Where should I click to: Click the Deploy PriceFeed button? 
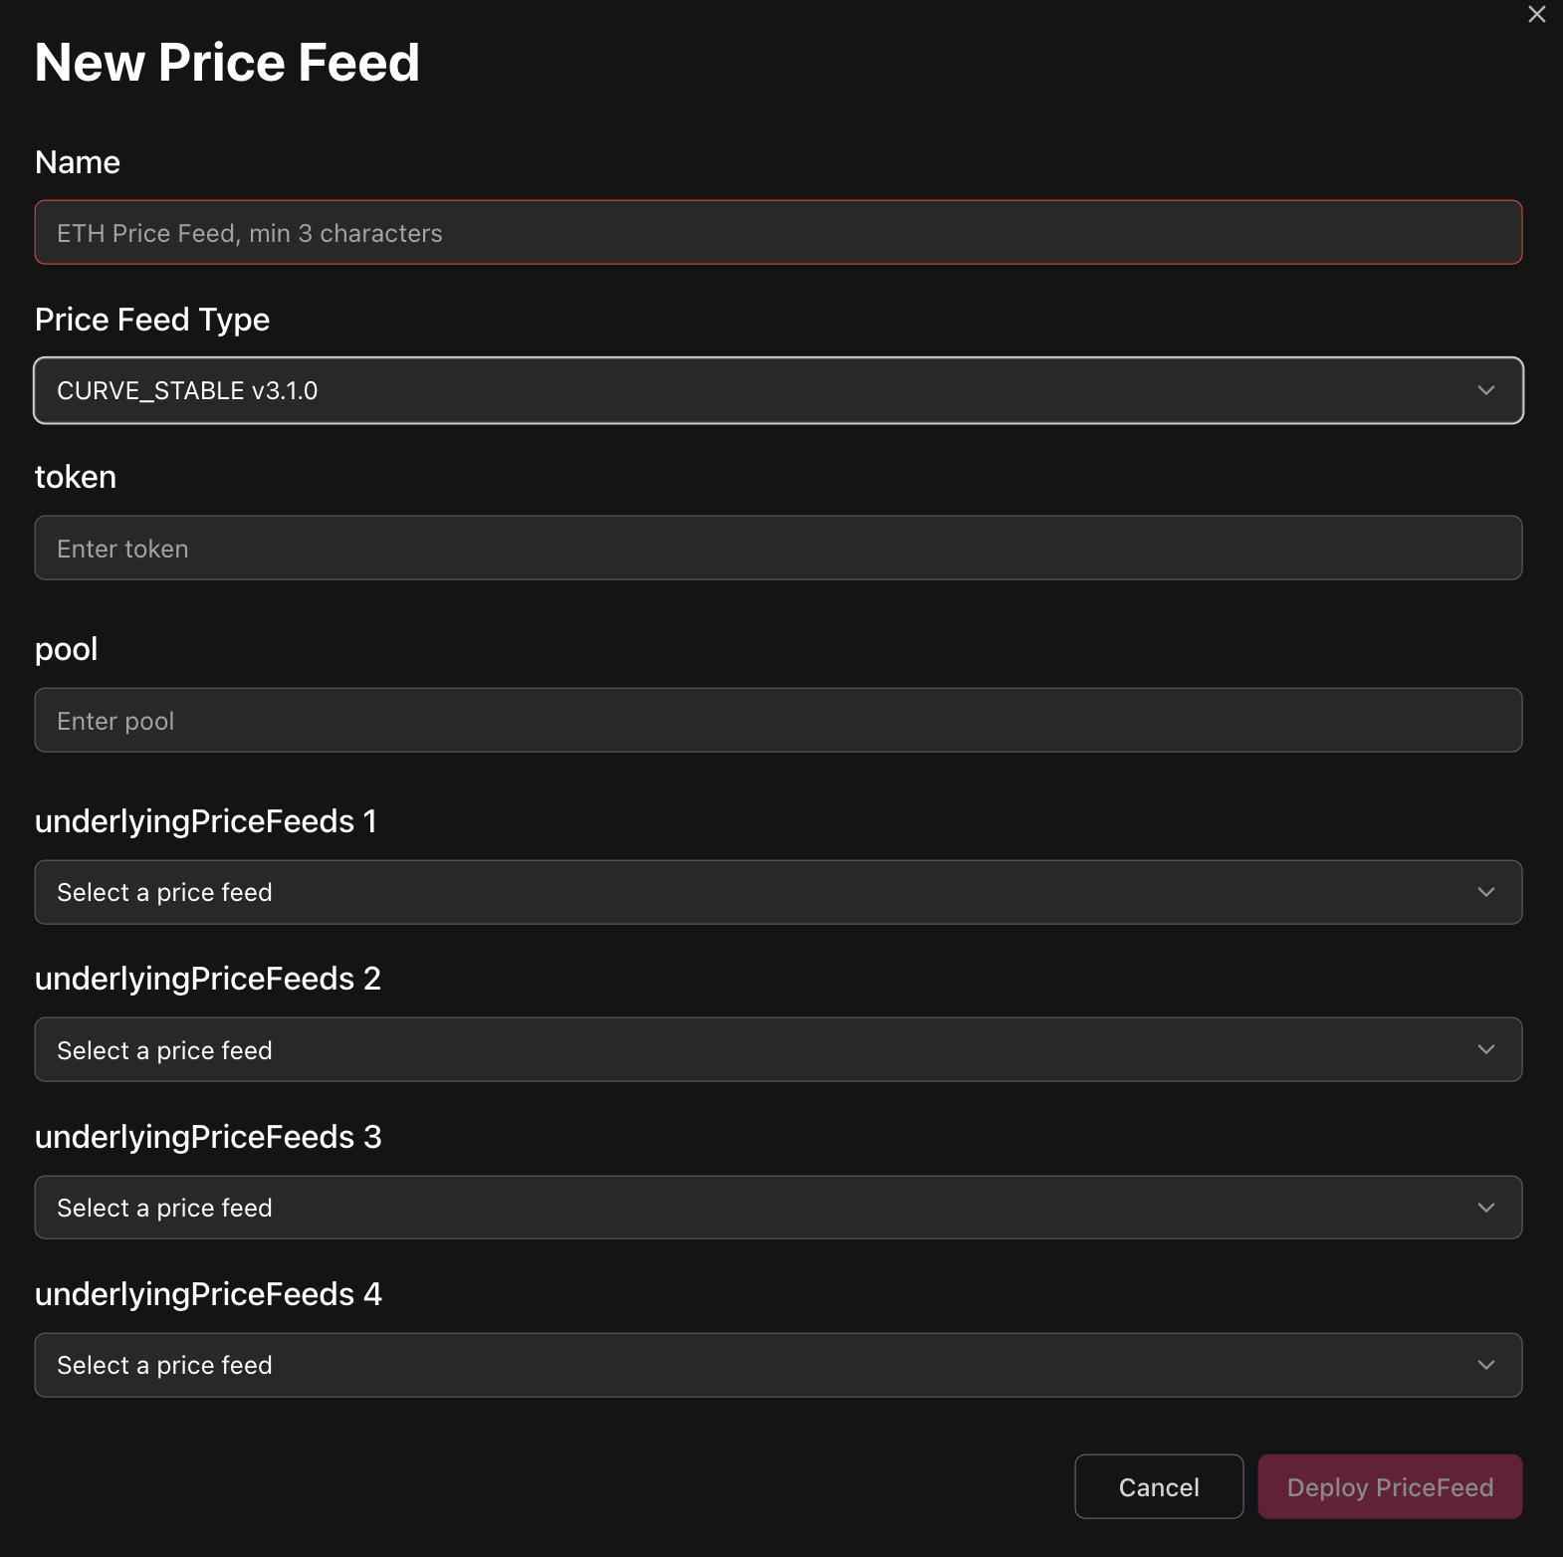point(1389,1486)
